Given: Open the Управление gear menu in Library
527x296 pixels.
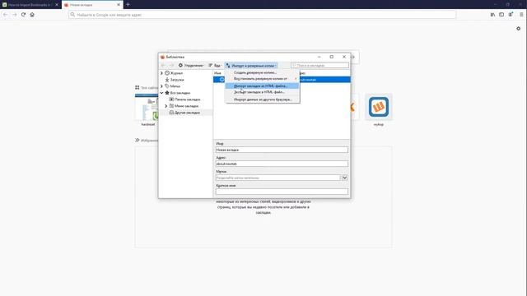Looking at the screenshot, I should click(x=191, y=66).
